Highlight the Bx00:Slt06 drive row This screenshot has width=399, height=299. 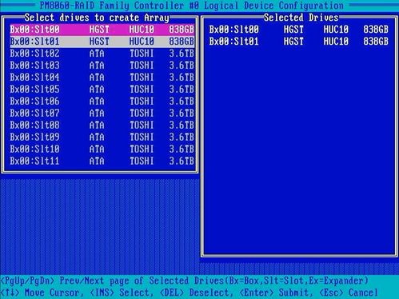pos(102,102)
